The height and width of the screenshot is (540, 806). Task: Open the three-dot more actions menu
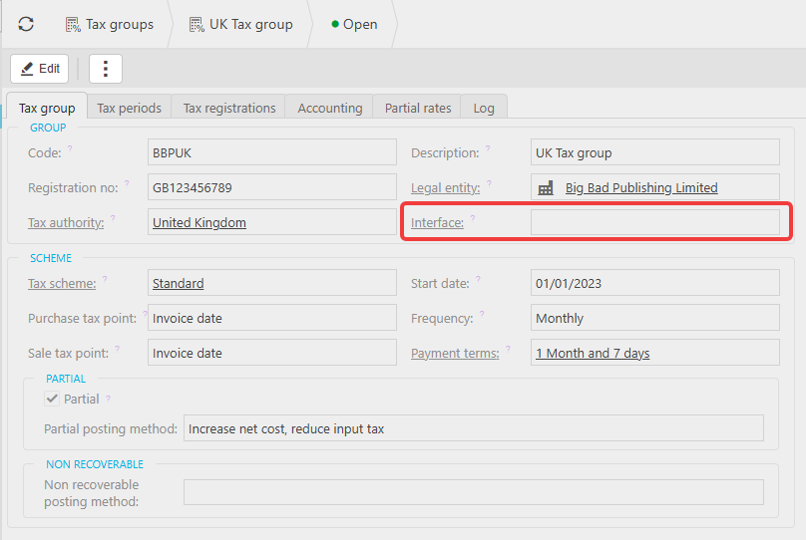(x=106, y=69)
